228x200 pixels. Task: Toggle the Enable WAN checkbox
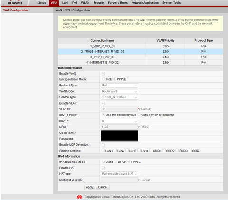coord(103,74)
